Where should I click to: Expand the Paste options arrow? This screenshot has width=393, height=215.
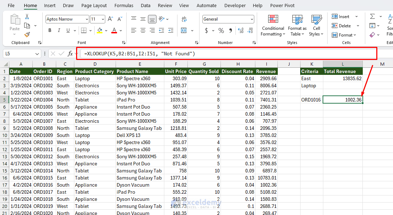tap(15, 34)
